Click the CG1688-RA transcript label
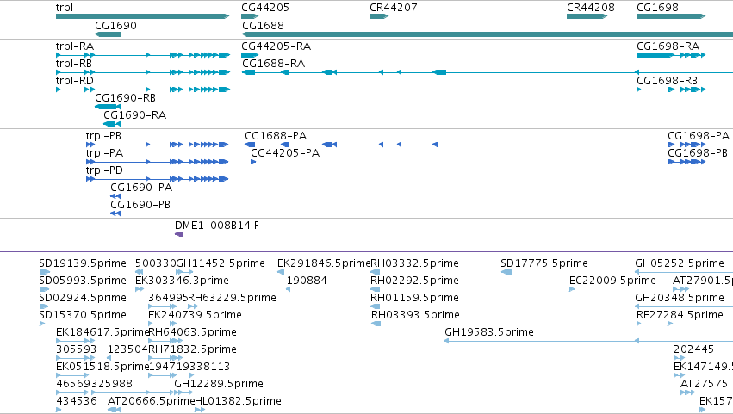The height and width of the screenshot is (414, 733). tap(273, 63)
